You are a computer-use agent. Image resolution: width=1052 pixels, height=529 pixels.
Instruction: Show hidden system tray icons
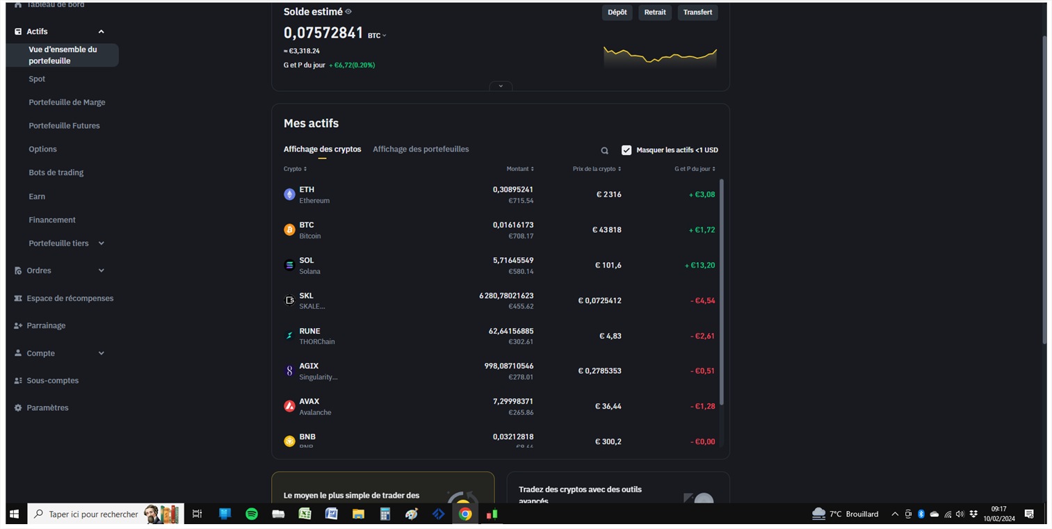click(x=895, y=514)
